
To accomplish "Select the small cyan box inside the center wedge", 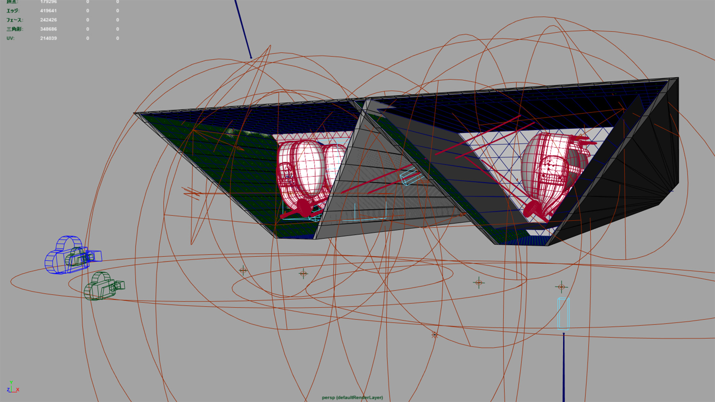I will [411, 176].
